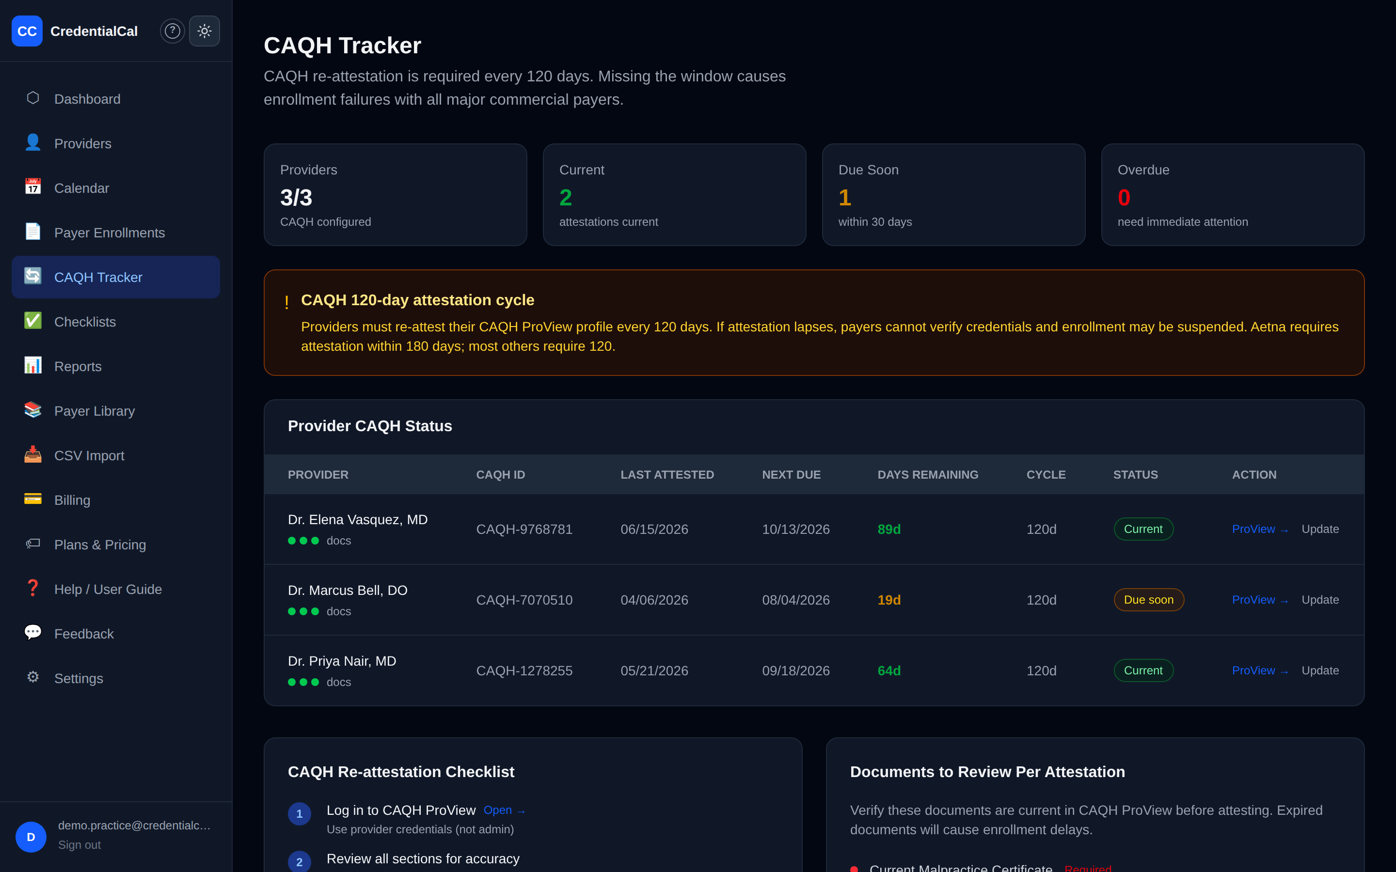
Task: Click the Plans & Pricing tag icon
Action: coord(33,544)
